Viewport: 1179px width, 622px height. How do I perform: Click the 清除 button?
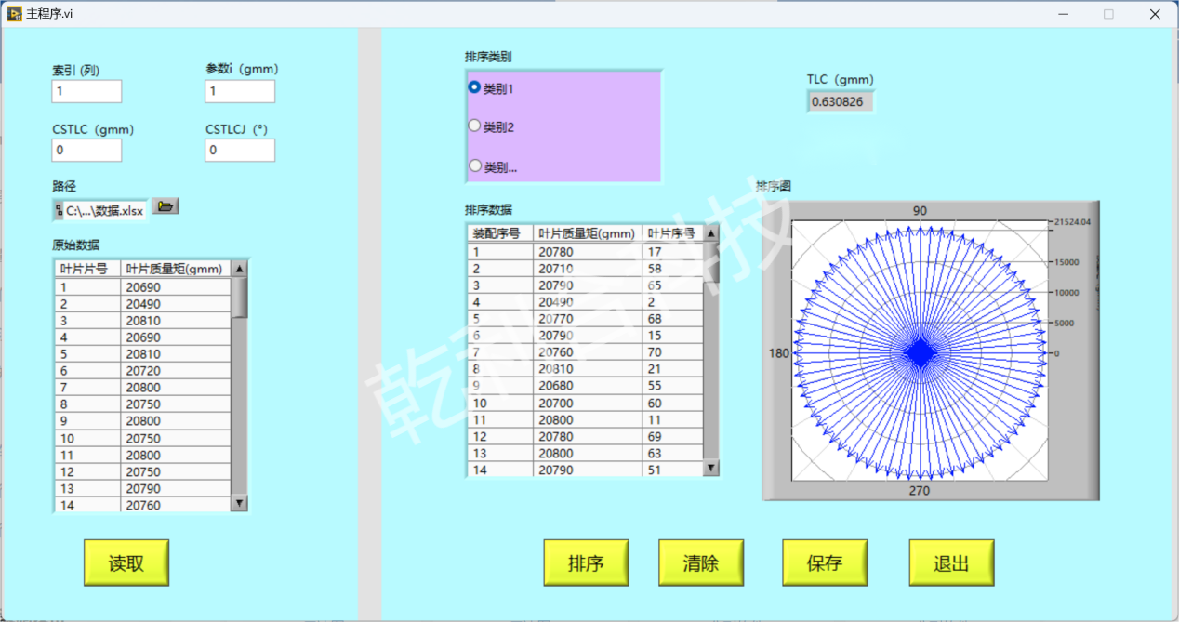point(700,562)
